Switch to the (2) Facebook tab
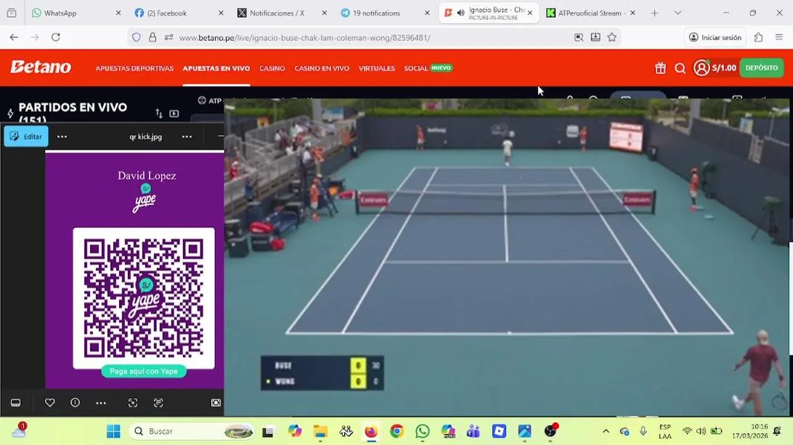The height and width of the screenshot is (445, 793). (179, 12)
